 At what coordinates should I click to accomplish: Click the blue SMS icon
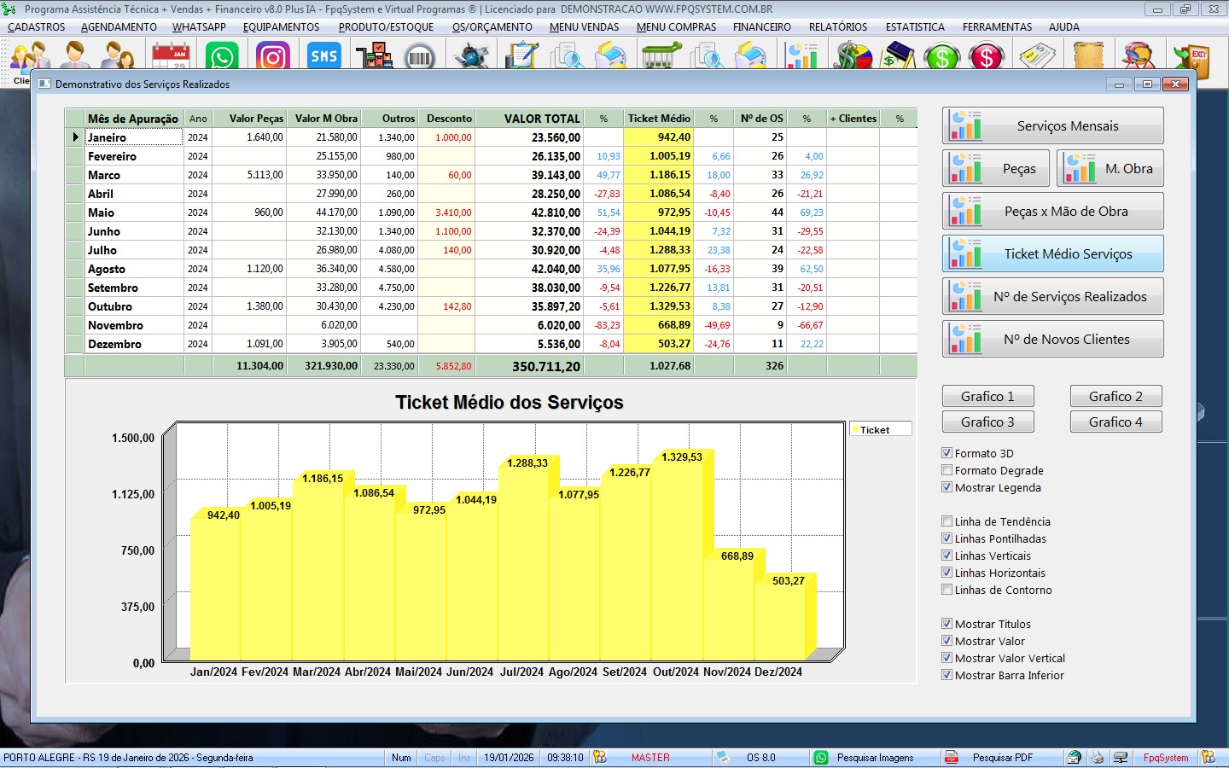(323, 57)
